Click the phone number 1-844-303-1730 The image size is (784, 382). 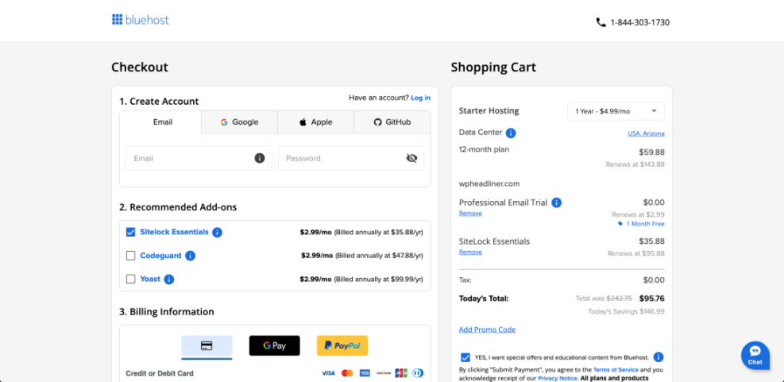pyautogui.click(x=639, y=22)
